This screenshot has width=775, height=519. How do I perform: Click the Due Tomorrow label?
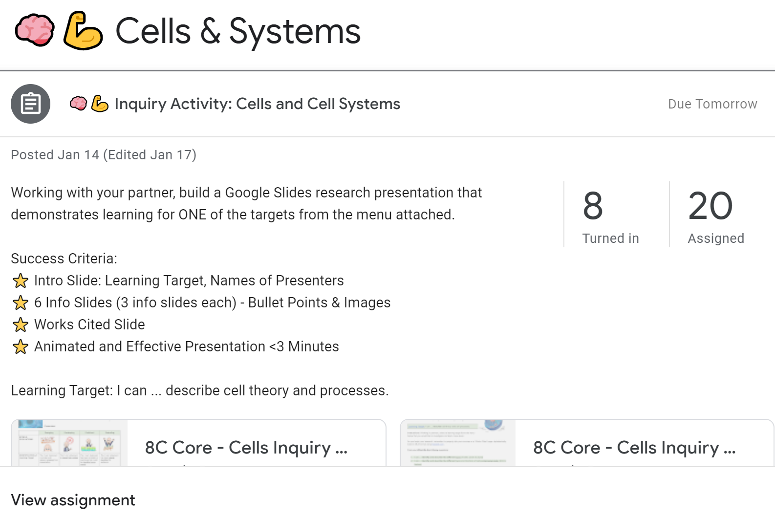[x=712, y=104]
